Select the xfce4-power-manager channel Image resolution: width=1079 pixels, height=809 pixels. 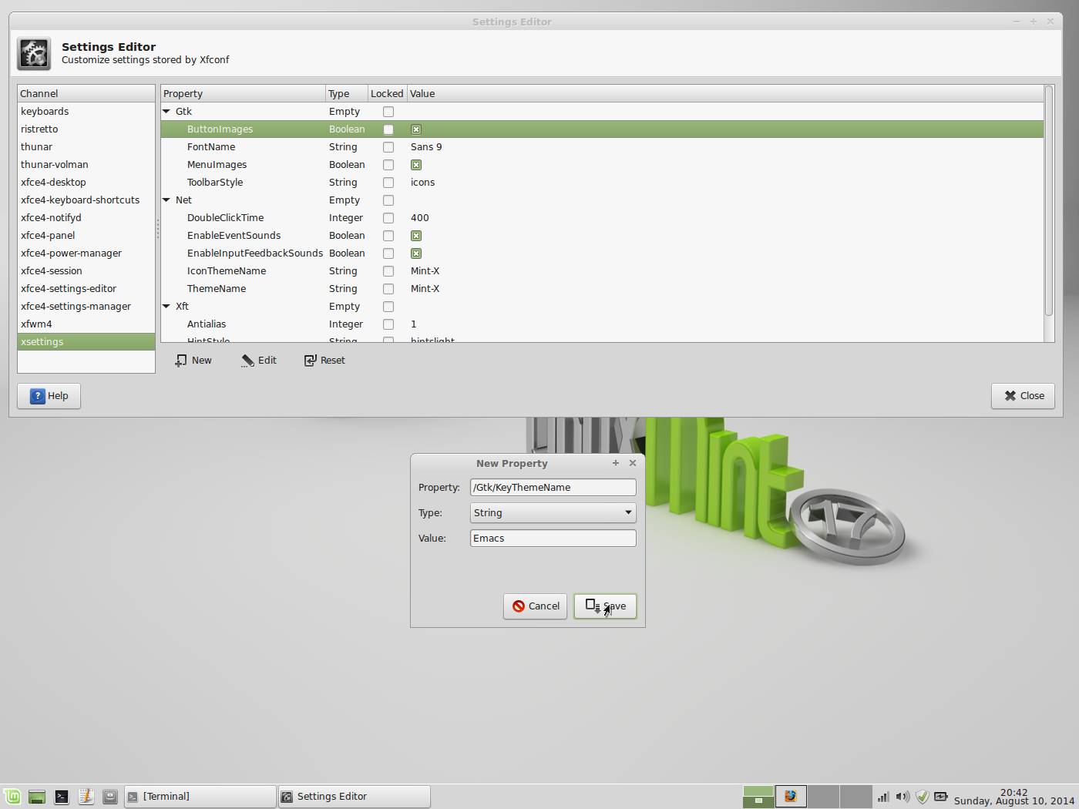tap(86, 253)
